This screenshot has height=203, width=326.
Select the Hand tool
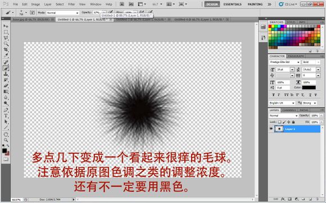[6, 134]
